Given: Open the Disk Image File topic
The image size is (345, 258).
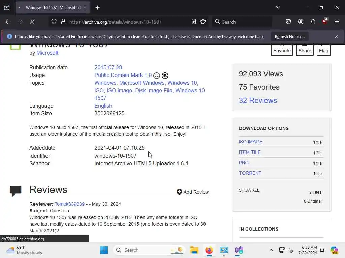Looking at the screenshot, I should click(x=154, y=90).
